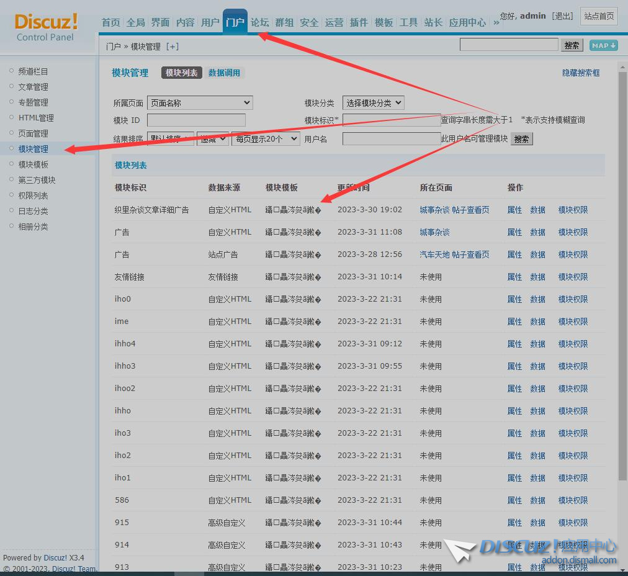Open the 选择模块分类 dropdown
Screen dimensions: 628x576
[x=373, y=103]
